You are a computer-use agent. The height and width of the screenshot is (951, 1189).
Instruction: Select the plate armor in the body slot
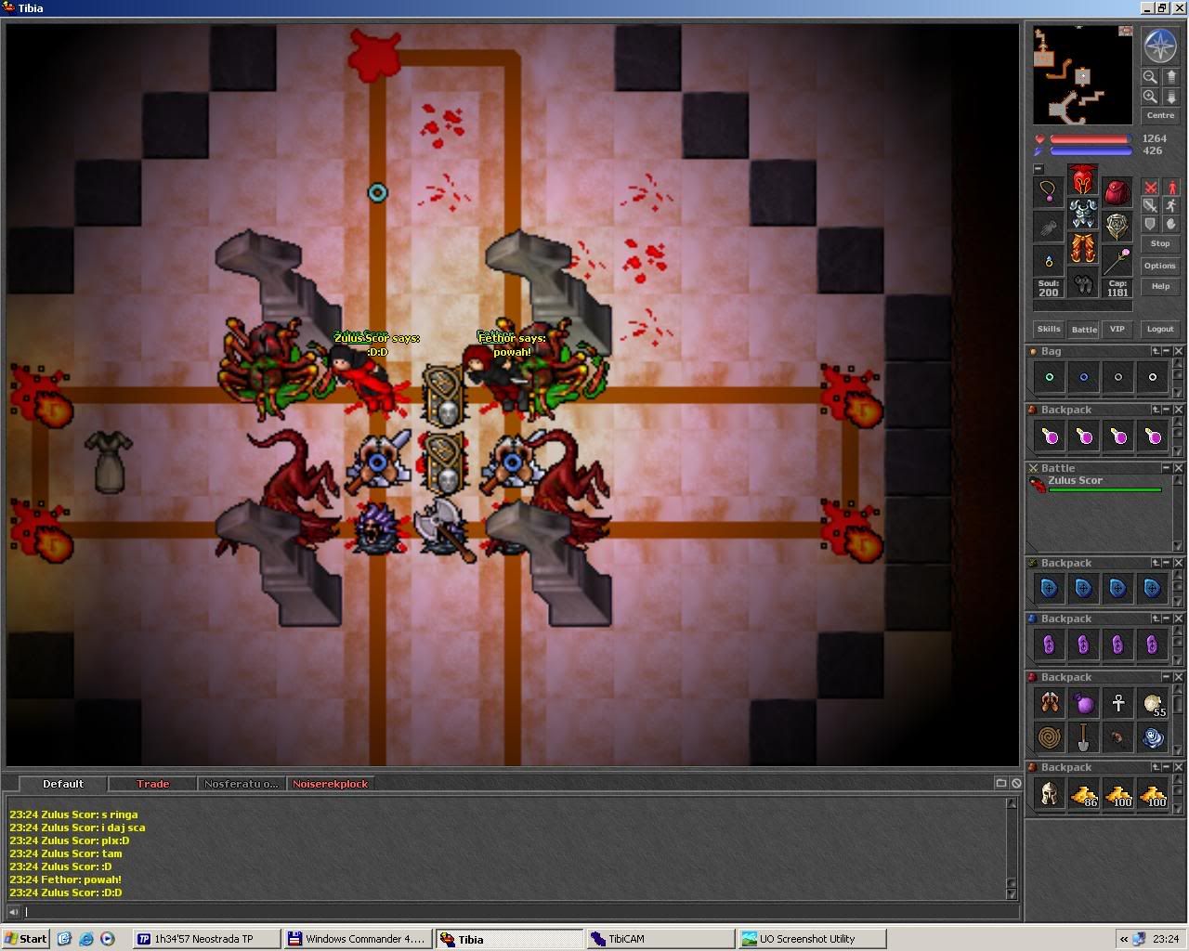[x=1082, y=215]
